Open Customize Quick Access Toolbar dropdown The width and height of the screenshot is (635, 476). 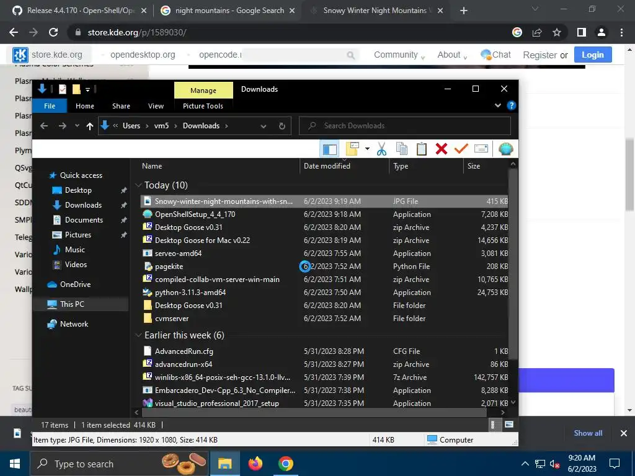[87, 89]
